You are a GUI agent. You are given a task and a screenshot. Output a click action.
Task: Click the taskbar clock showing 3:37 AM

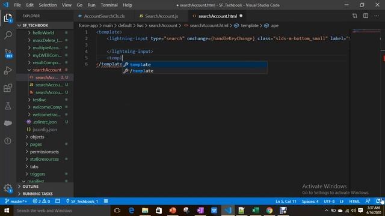point(374,211)
